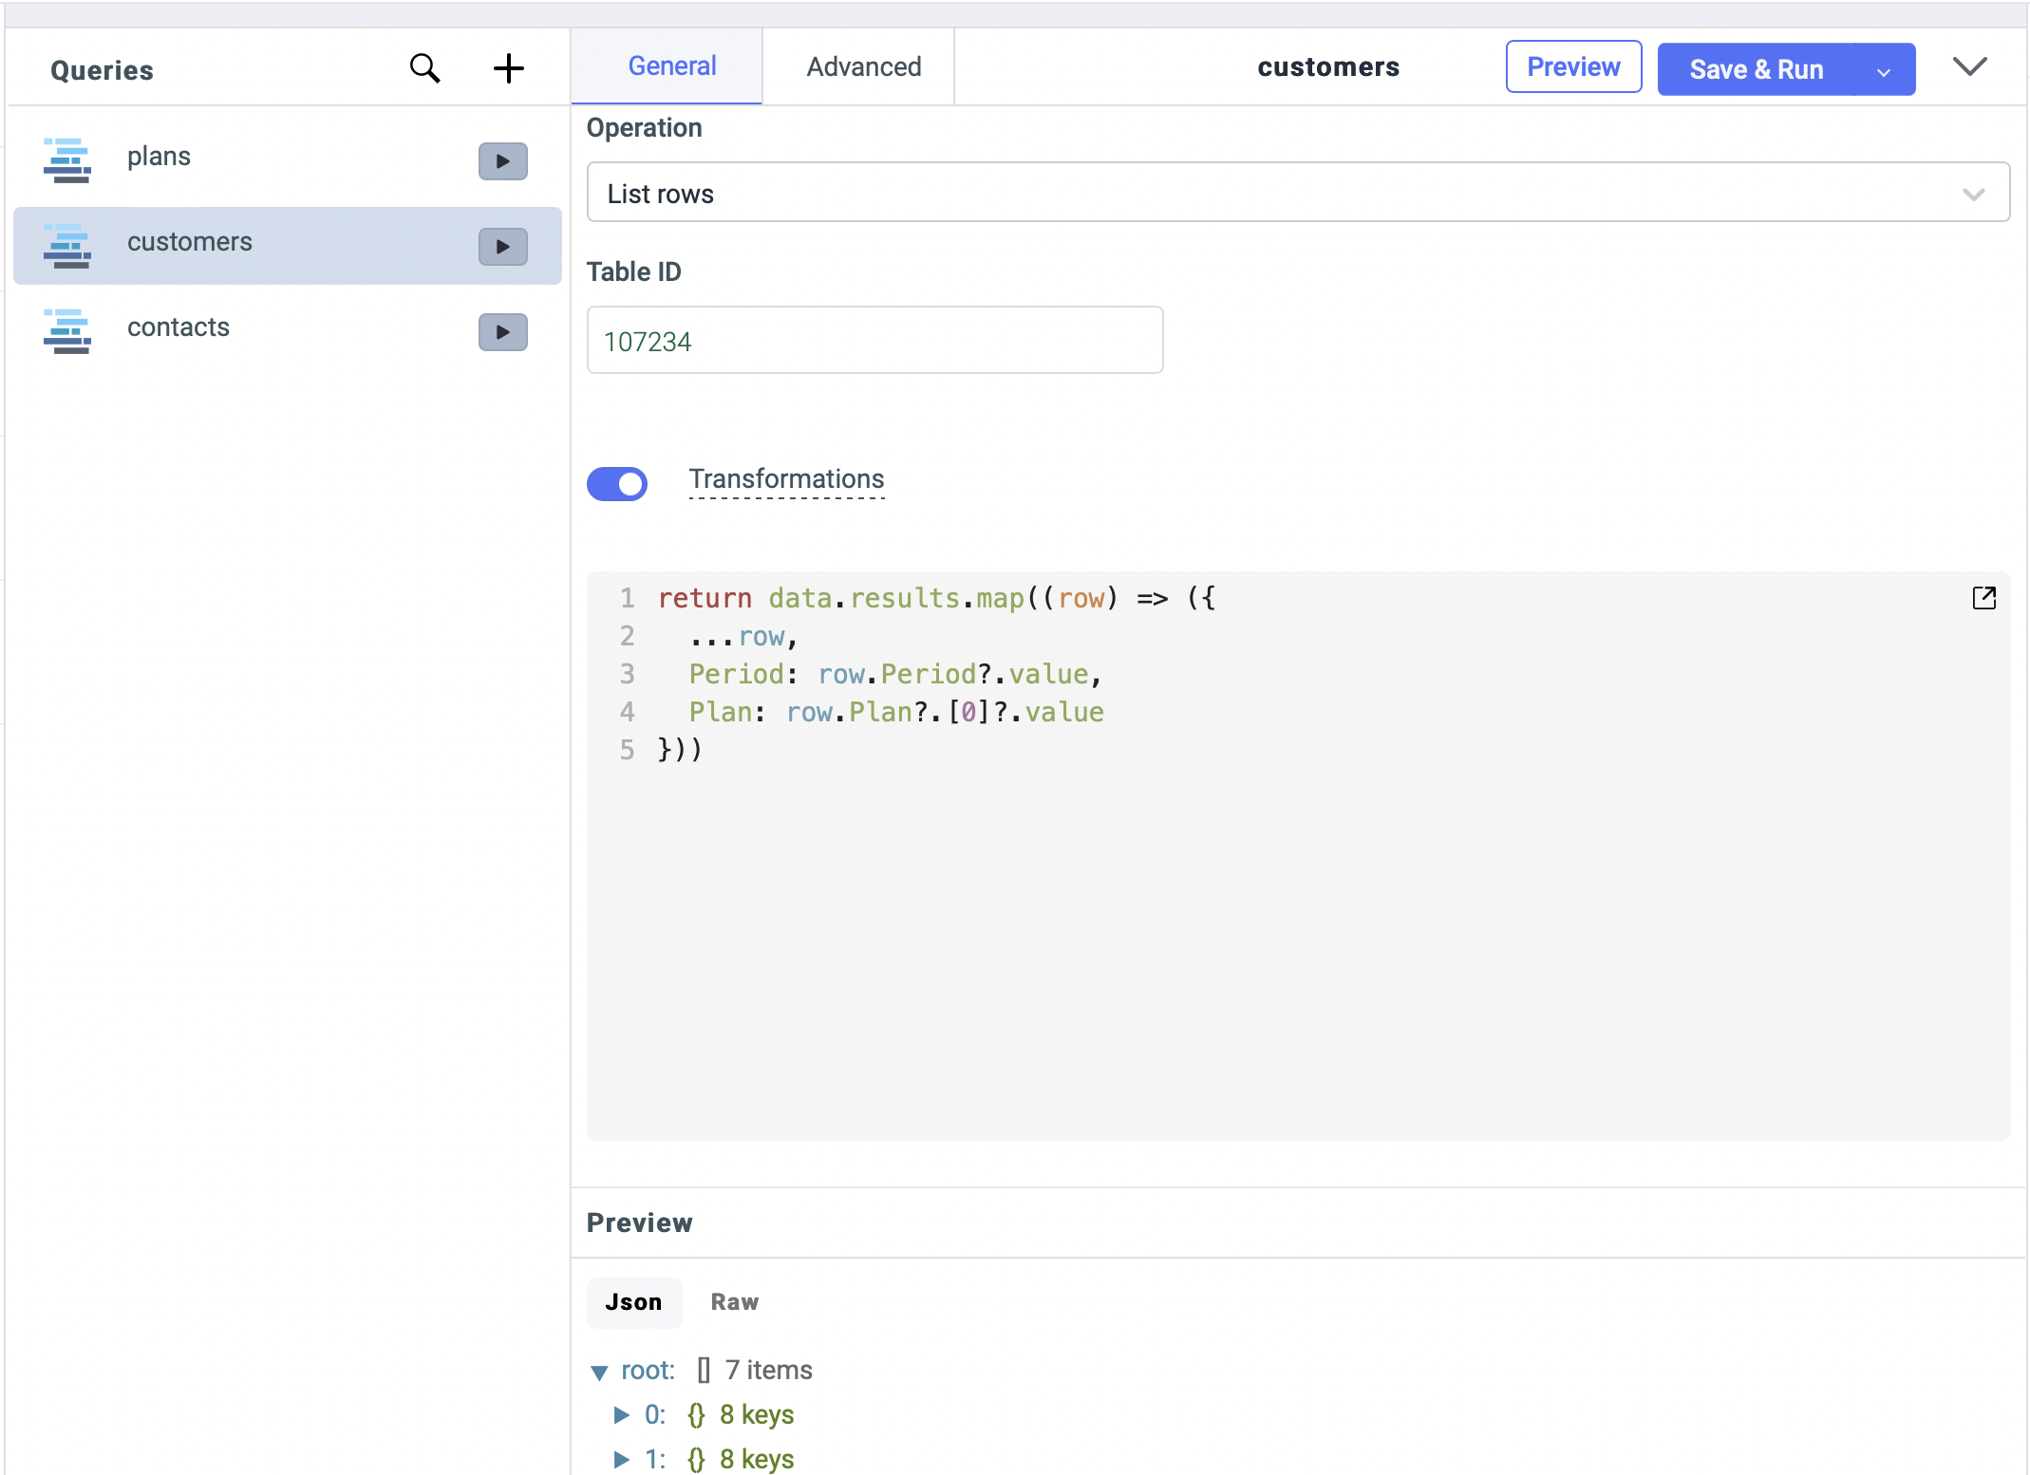Image resolution: width=2030 pixels, height=1475 pixels.
Task: Open the transformation code in a larger editor
Action: click(1984, 598)
